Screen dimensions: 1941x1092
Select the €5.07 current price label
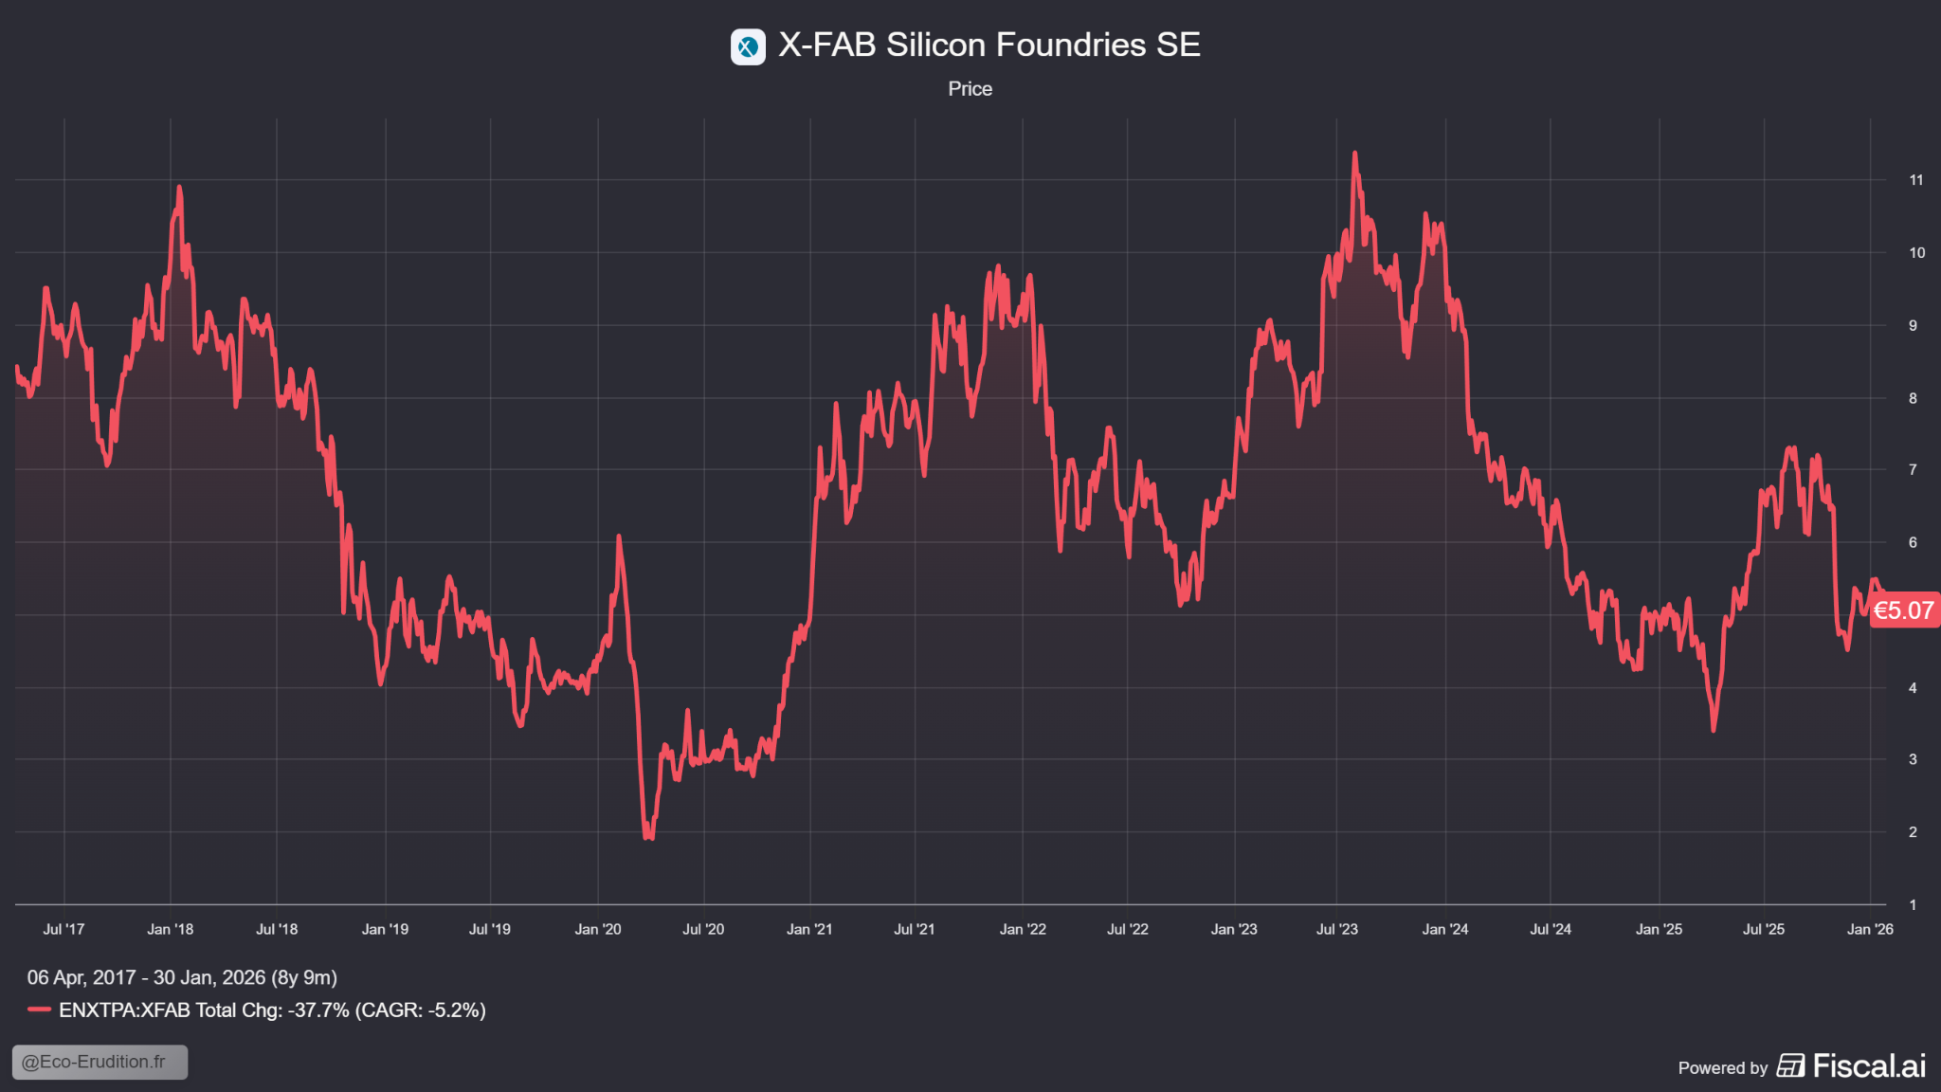click(x=1904, y=610)
